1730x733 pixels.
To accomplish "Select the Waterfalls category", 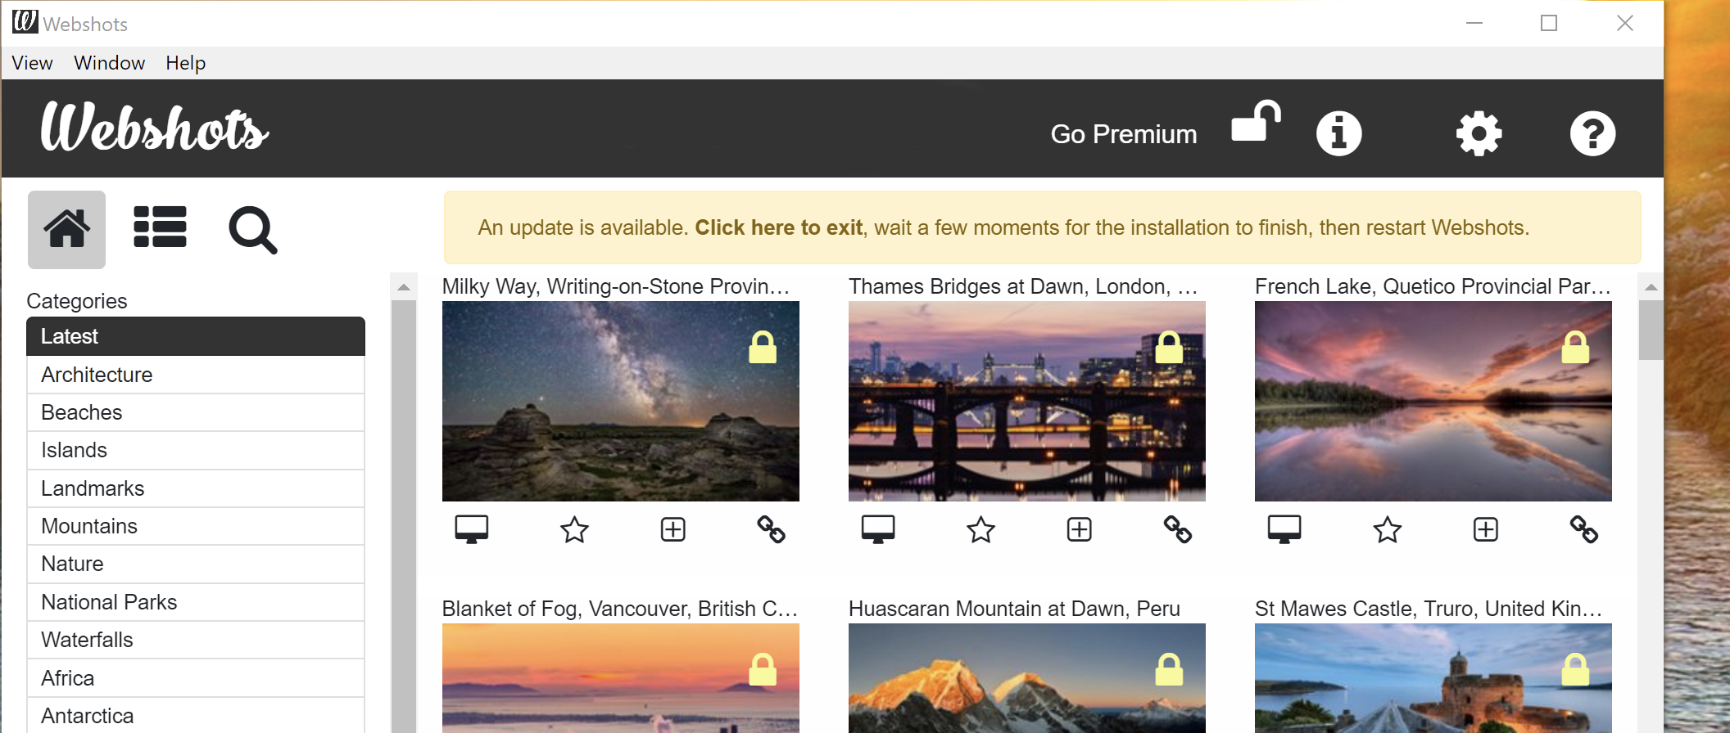I will click(87, 640).
